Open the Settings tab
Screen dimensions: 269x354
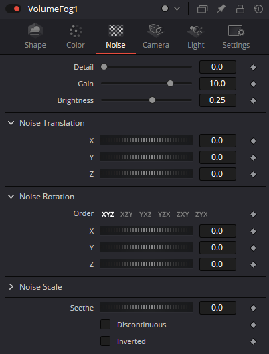(236, 37)
